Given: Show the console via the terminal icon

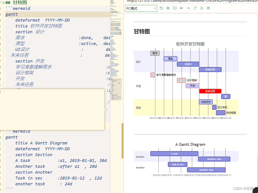Looking at the screenshot, I should click(175, 8).
